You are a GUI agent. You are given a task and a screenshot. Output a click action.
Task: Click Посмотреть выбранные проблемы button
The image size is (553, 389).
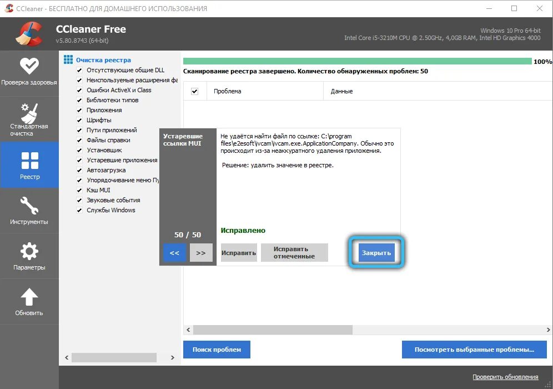(x=474, y=350)
